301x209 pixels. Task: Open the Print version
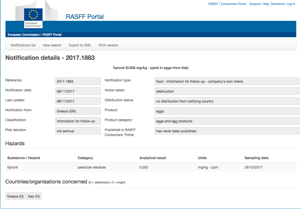(x=108, y=45)
